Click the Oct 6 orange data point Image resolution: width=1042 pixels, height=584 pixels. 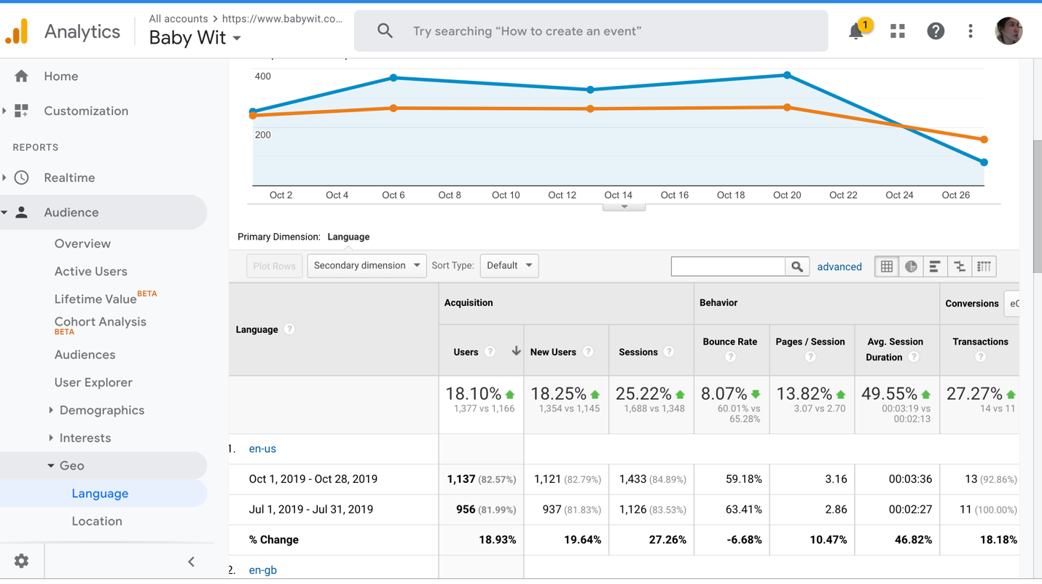[393, 108]
